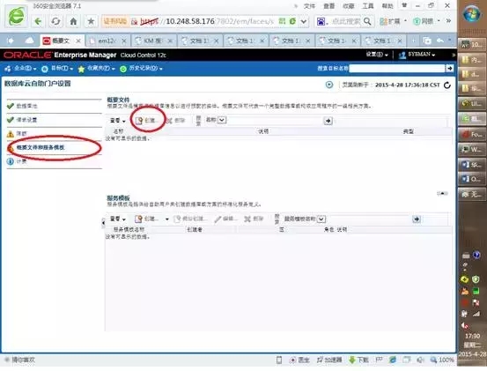Click the browser reload icon
Screen dimensions: 487x371
(x=55, y=21)
